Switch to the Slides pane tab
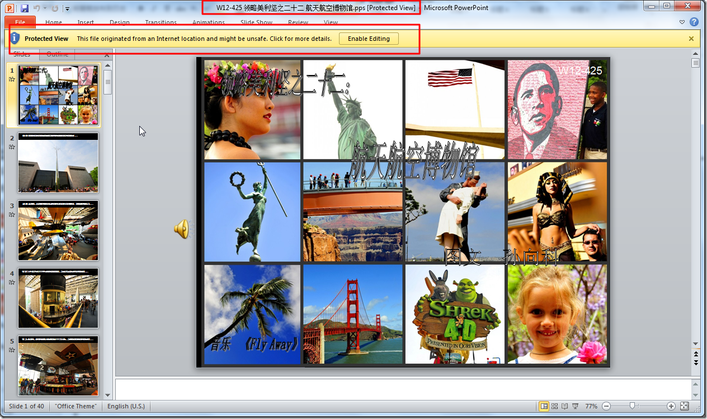This screenshot has width=707, height=419. click(x=22, y=54)
